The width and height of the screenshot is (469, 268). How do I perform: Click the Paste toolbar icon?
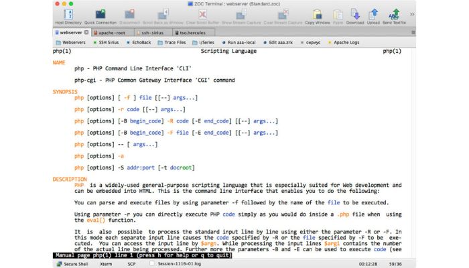tap(338, 17)
